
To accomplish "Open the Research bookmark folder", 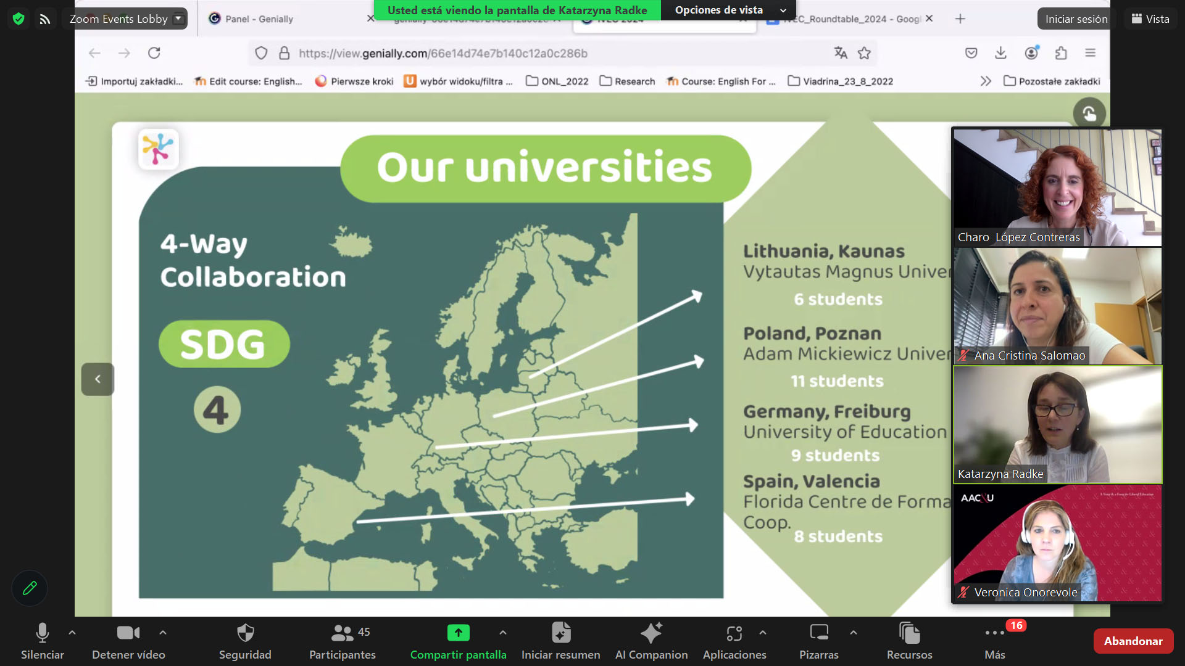I will (x=627, y=81).
